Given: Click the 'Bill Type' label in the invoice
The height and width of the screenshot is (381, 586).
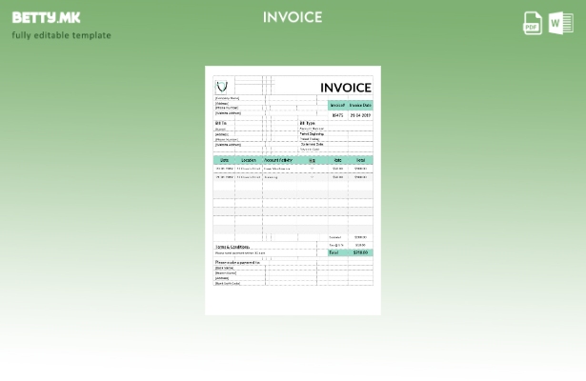Looking at the screenshot, I should [x=308, y=123].
